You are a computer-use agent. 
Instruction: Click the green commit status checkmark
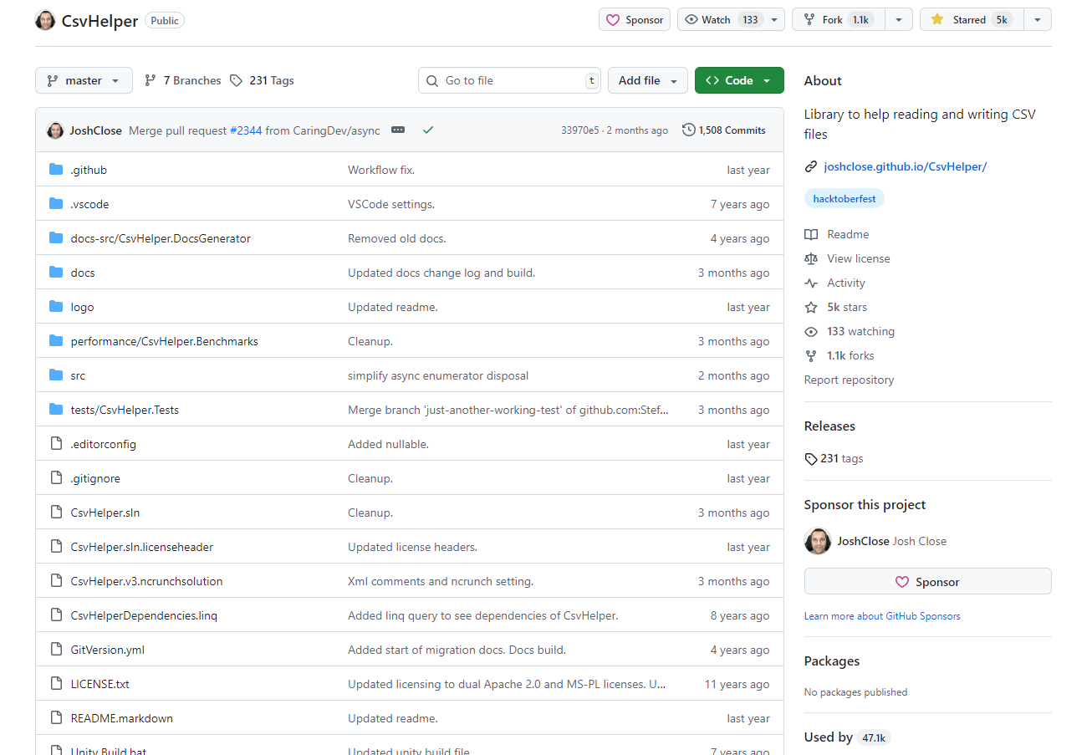click(428, 130)
